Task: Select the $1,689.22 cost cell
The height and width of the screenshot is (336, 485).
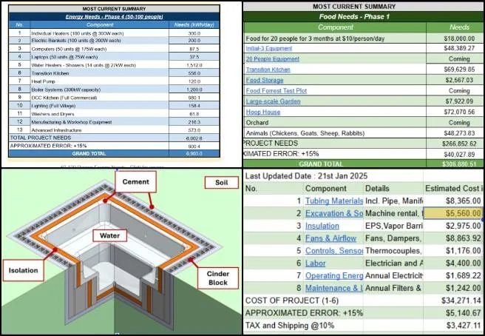Action: pos(452,275)
